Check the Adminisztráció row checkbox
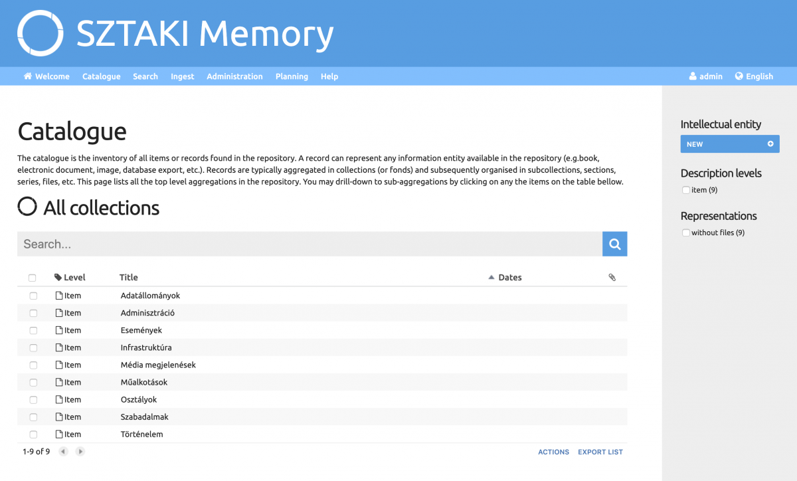Viewport: 797px width, 481px height. 33,313
